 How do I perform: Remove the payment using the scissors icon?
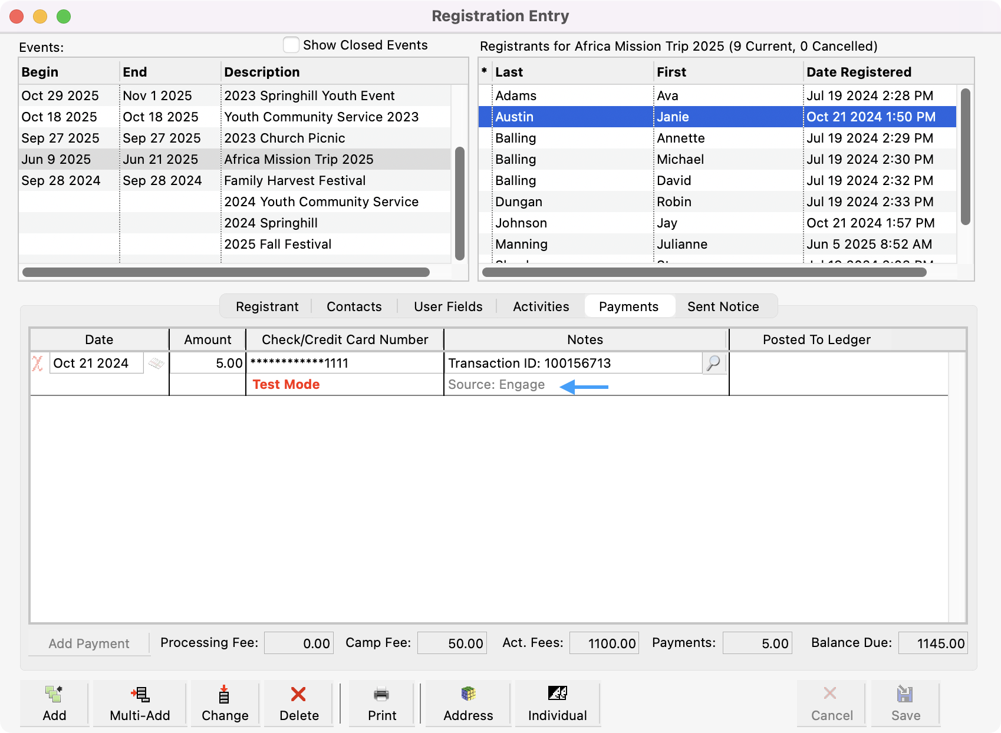pyautogui.click(x=37, y=363)
